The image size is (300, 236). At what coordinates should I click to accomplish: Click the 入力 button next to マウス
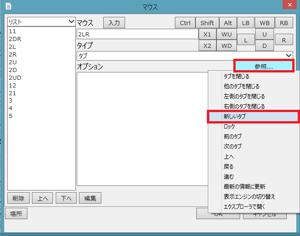pos(114,23)
